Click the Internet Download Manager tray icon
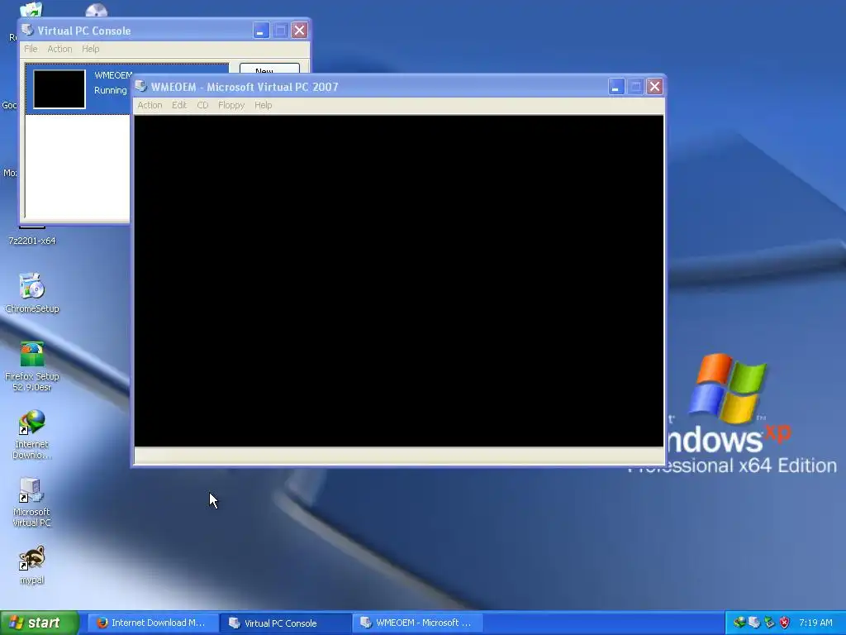The width and height of the screenshot is (846, 635). coord(739,623)
